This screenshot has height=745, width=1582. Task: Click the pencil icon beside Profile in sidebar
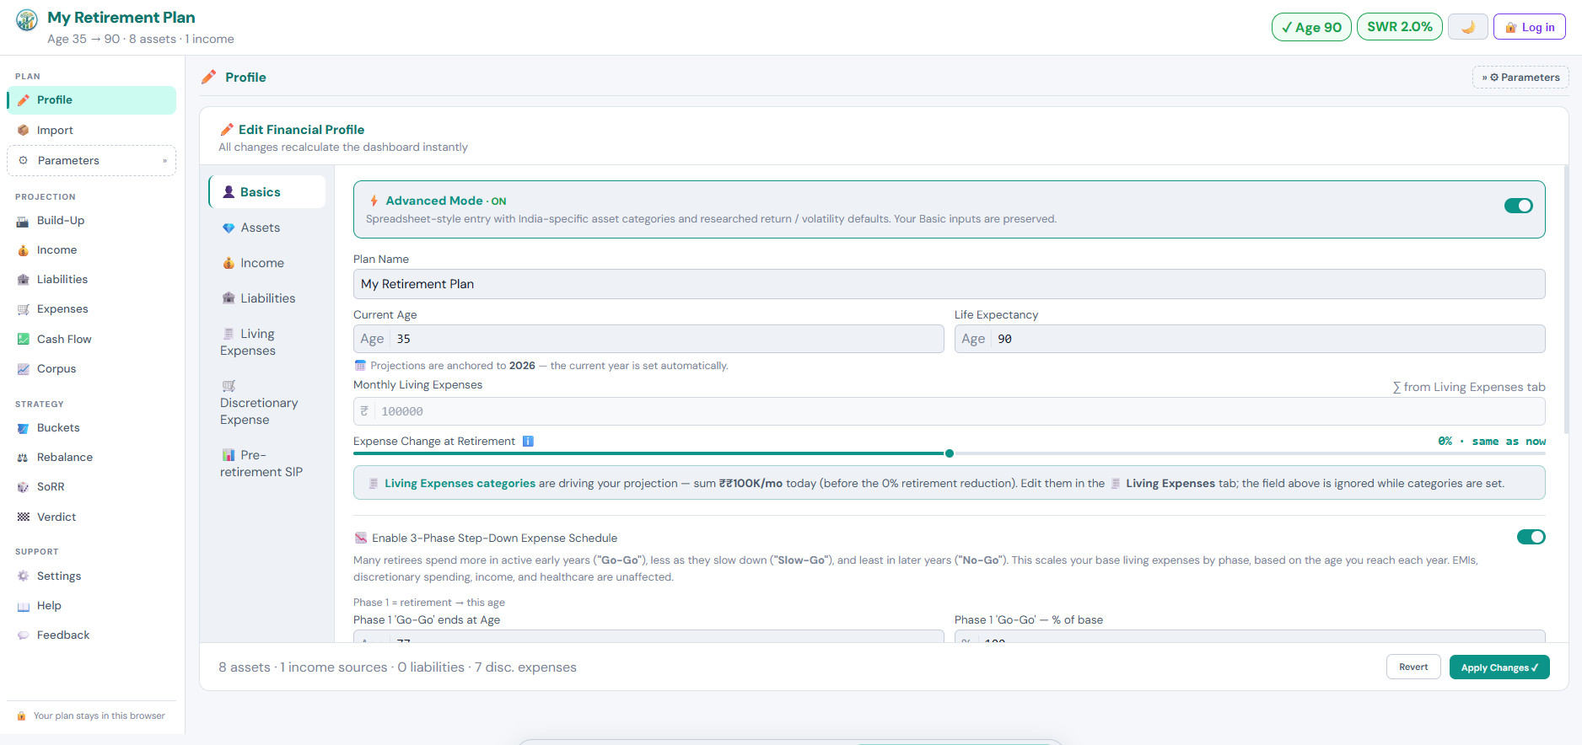[24, 100]
